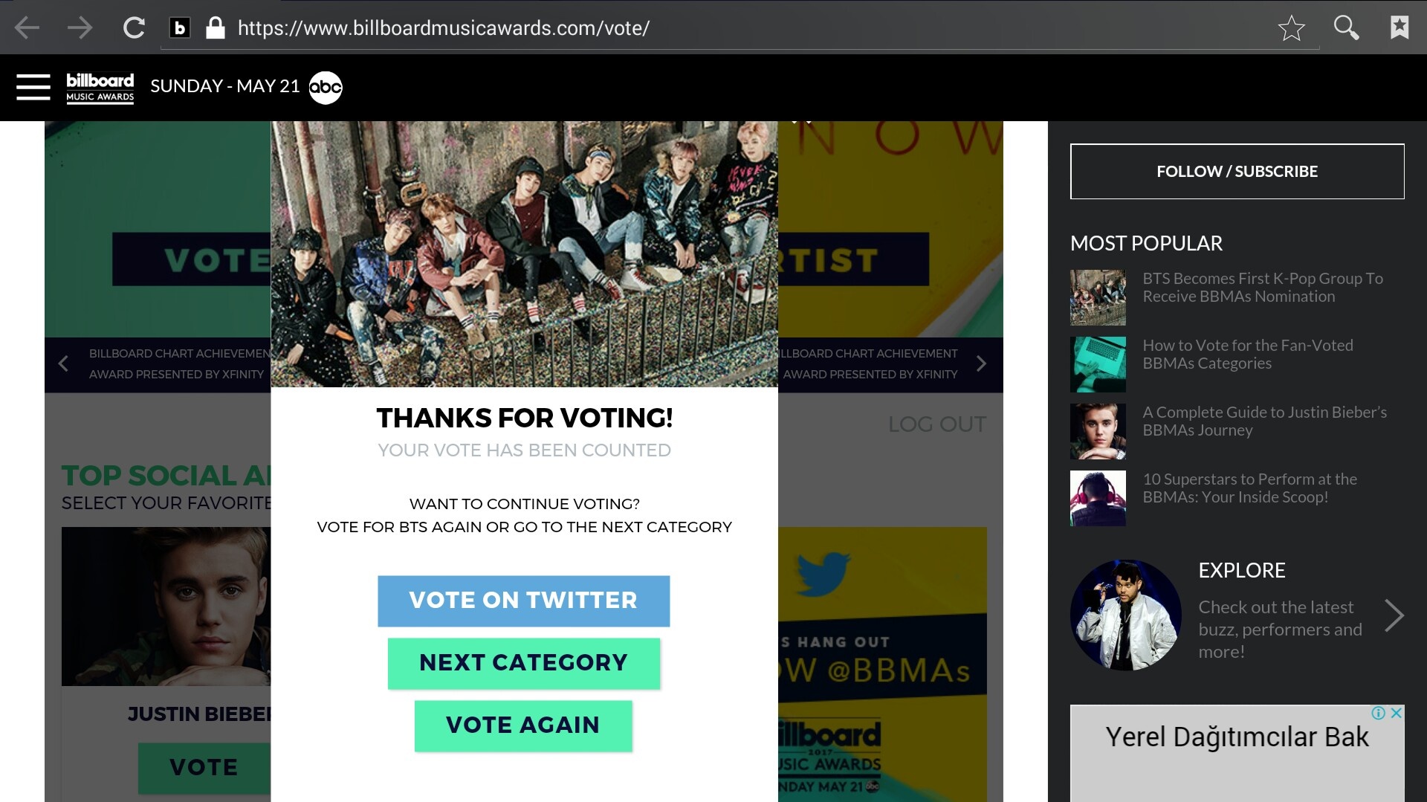
Task: Click the Next Category button
Action: click(523, 663)
